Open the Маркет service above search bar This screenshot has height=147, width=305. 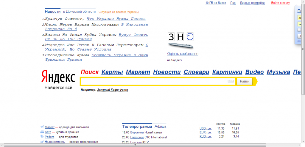[138, 72]
